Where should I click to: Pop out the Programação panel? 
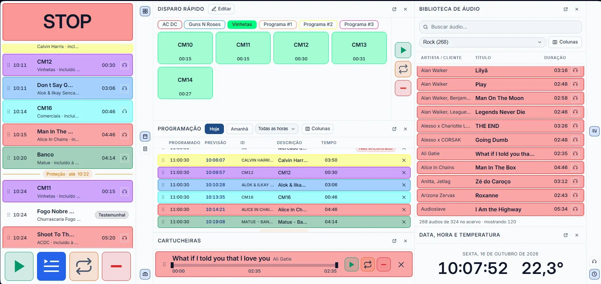394,129
